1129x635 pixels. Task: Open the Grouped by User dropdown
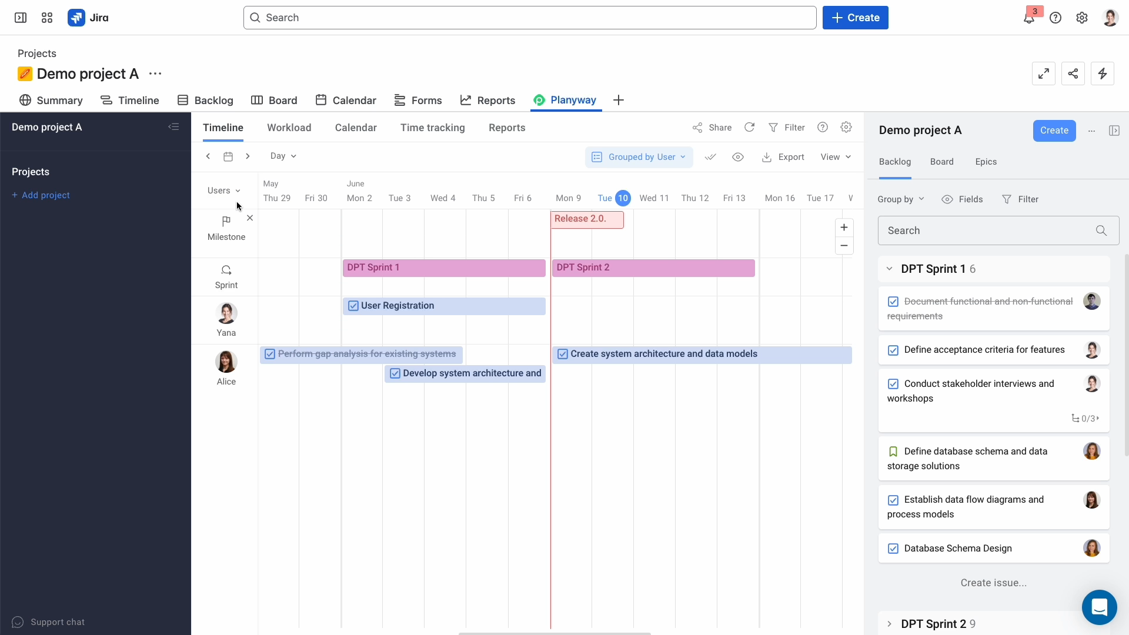pos(639,157)
